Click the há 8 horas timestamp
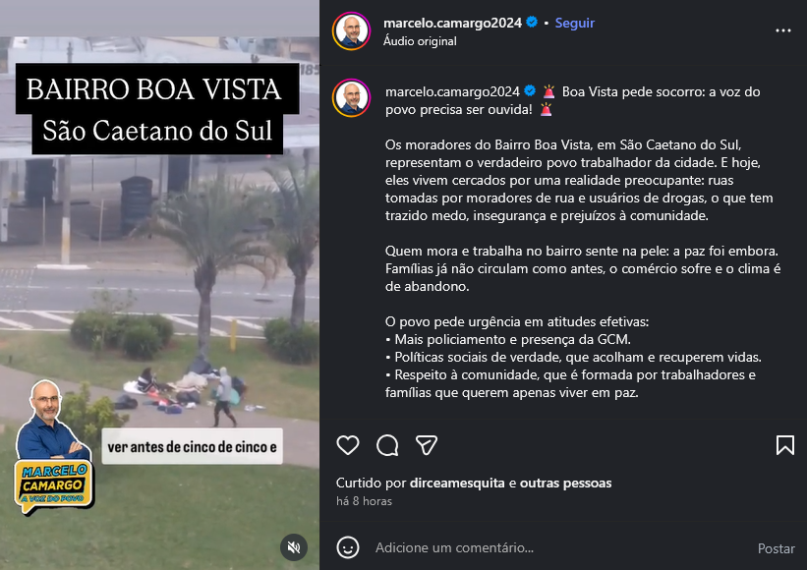The height and width of the screenshot is (570, 807). click(x=364, y=501)
